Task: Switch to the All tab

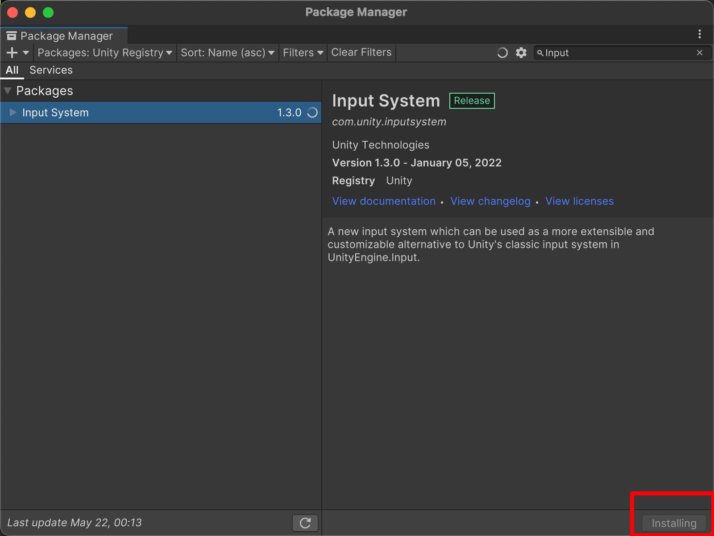Action: [x=12, y=70]
